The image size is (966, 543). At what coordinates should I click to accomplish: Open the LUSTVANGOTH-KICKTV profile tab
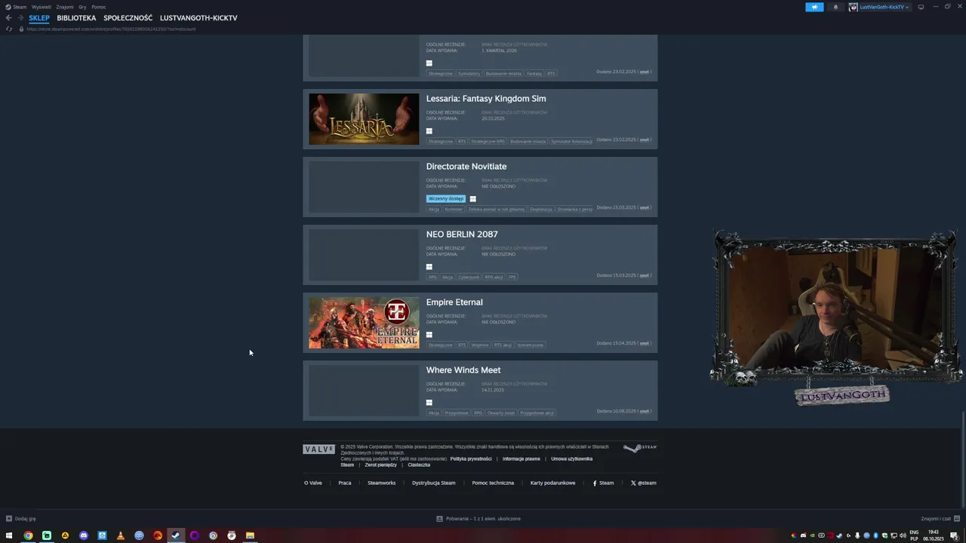coord(198,18)
